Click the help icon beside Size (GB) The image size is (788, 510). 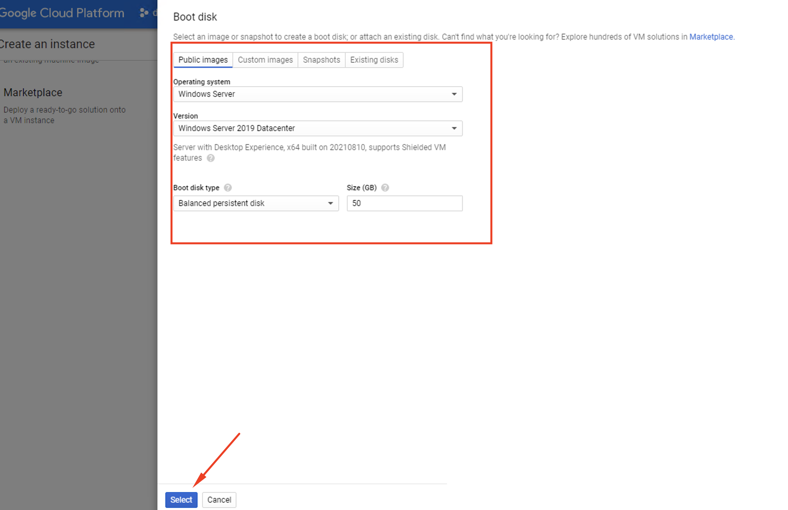(x=385, y=188)
